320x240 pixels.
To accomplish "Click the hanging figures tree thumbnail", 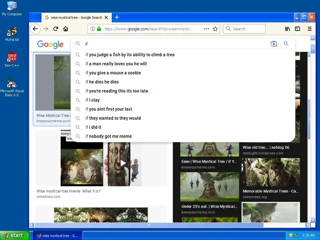I will coord(210,187).
